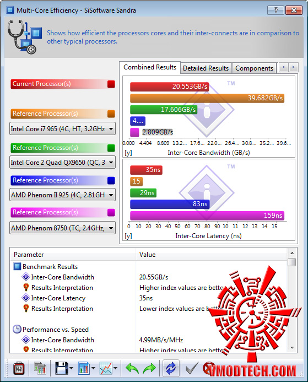Click the red Current Processor color swatch
This screenshot has width=308, height=382.
(x=111, y=84)
